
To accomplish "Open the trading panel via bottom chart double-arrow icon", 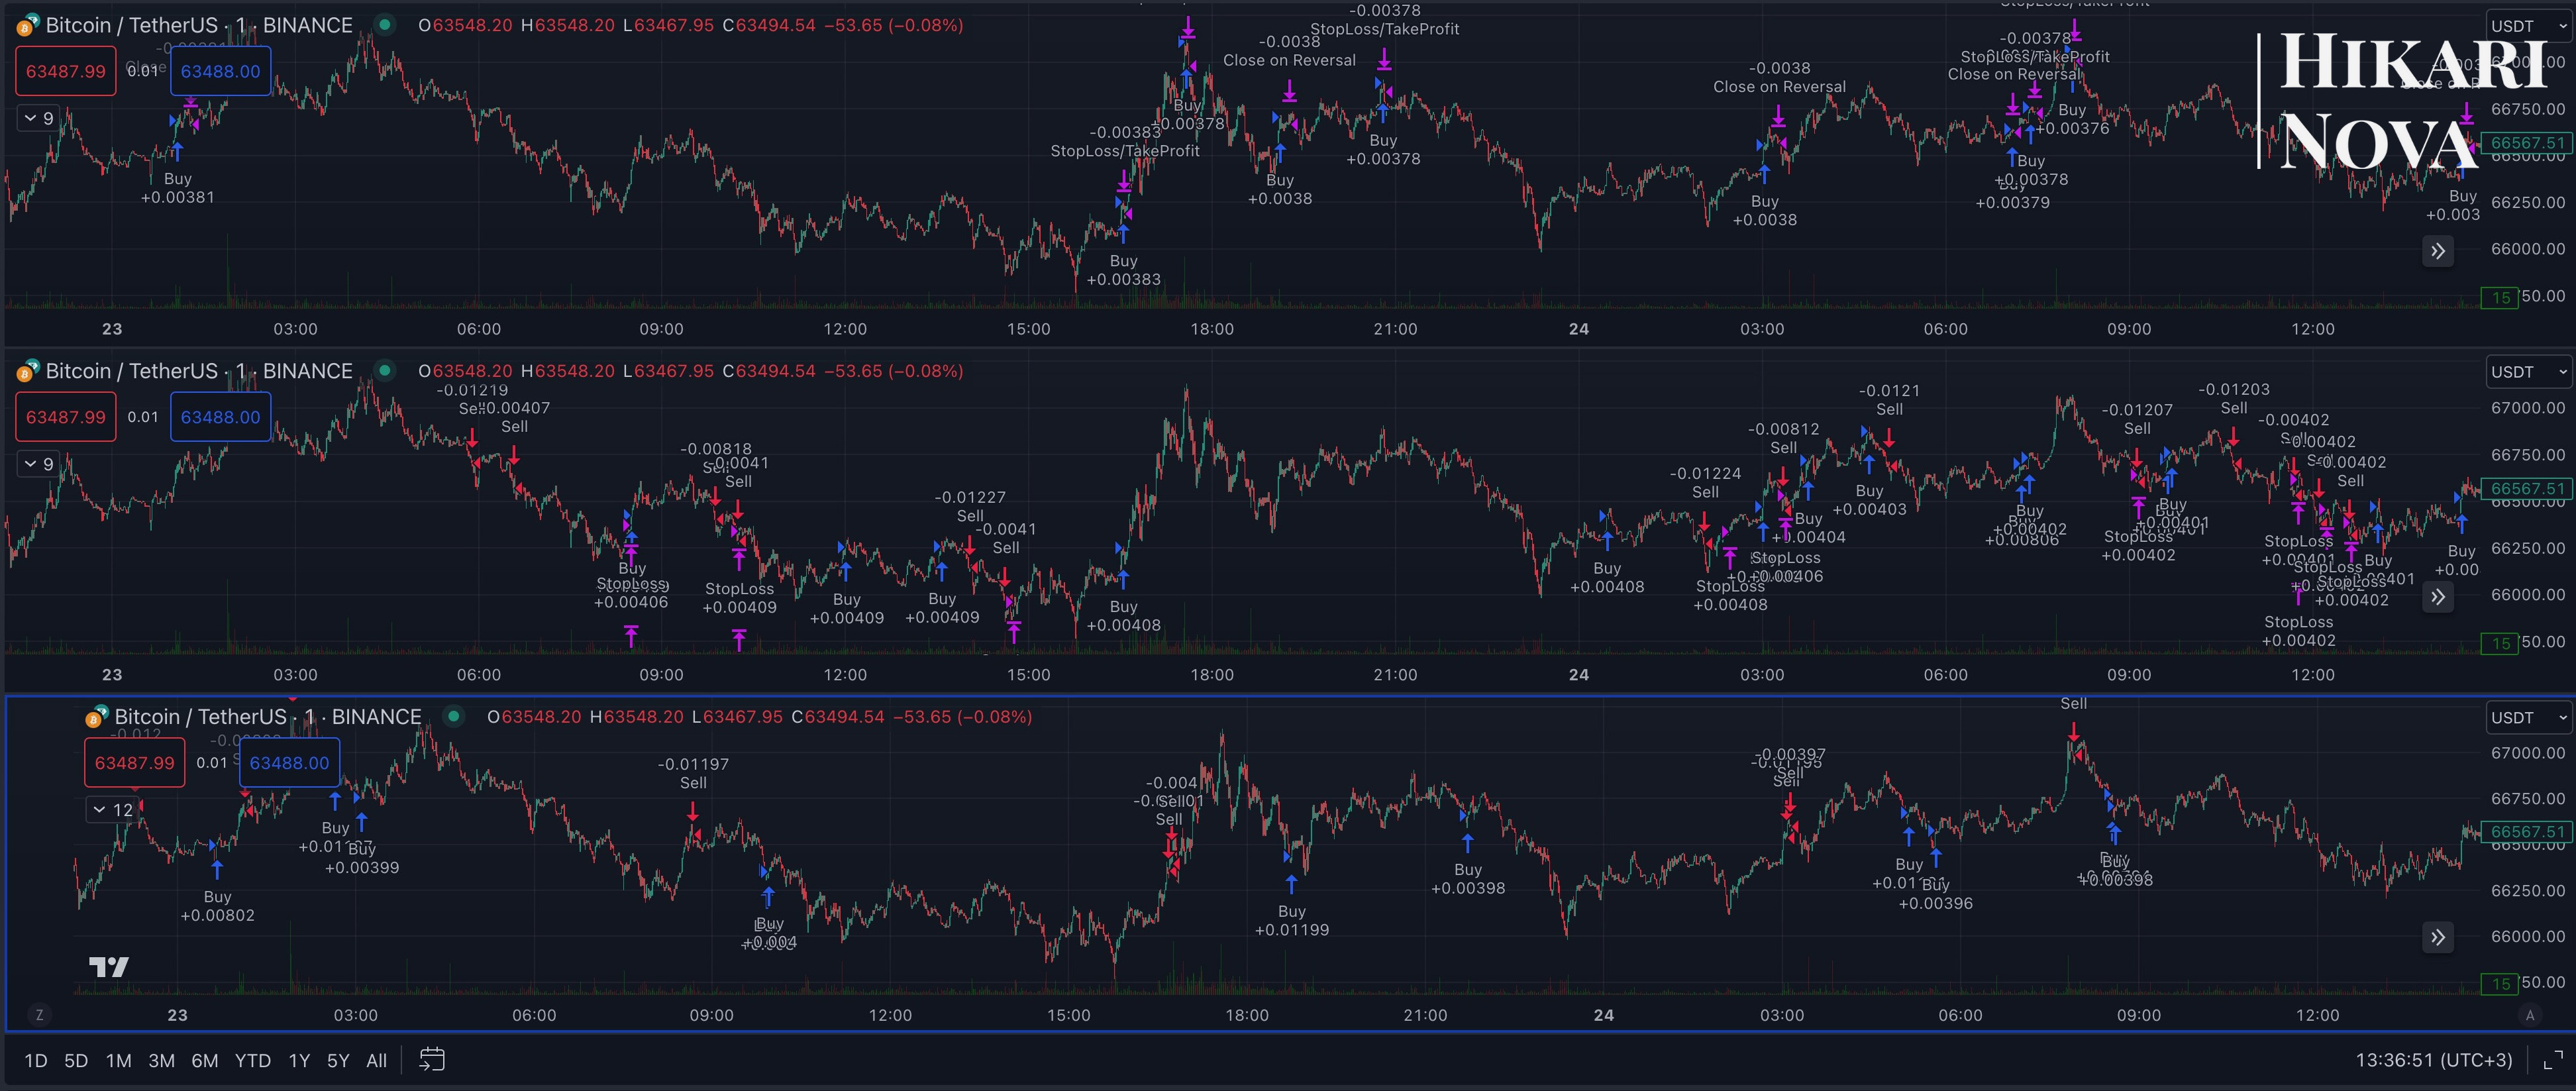I will 2438,937.
